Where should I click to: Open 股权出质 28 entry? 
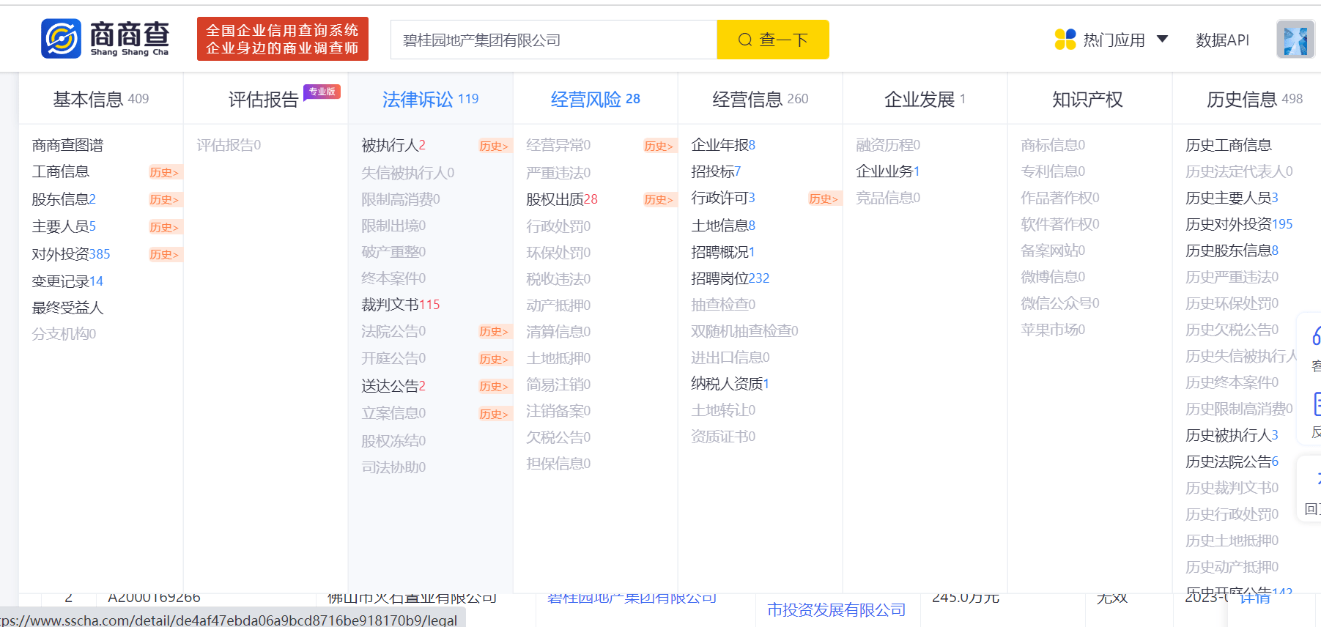pos(562,199)
